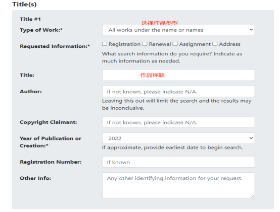Expand the Year of Publication dropdown
The width and height of the screenshot is (280, 212).
tap(178, 138)
